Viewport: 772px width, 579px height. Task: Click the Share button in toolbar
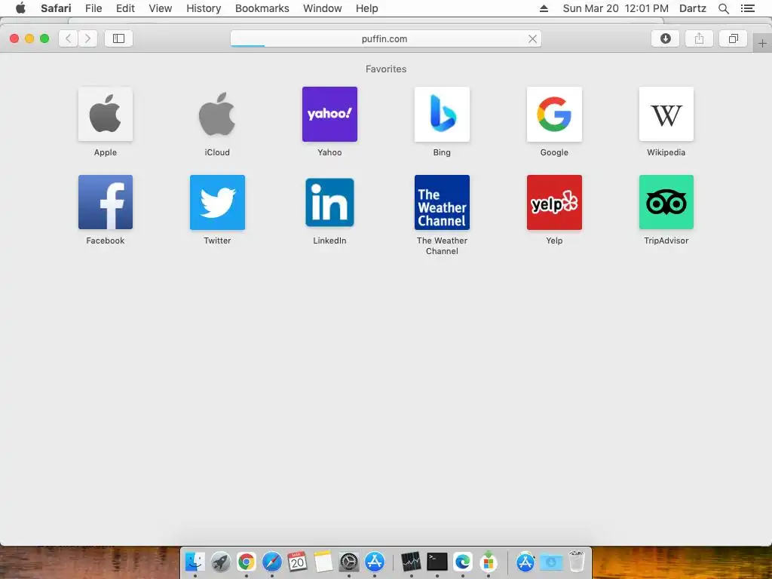[x=699, y=38]
